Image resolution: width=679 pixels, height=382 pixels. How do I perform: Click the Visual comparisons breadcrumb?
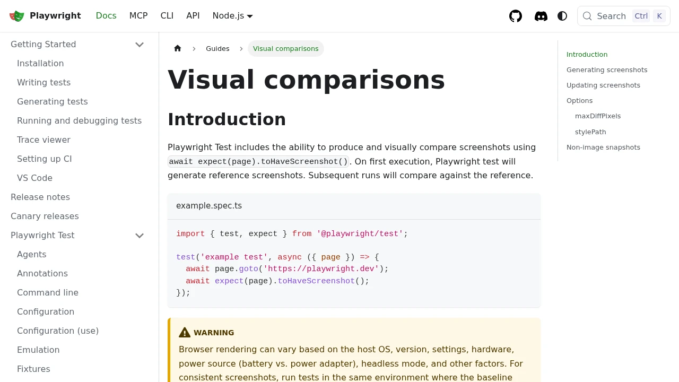[x=286, y=49]
